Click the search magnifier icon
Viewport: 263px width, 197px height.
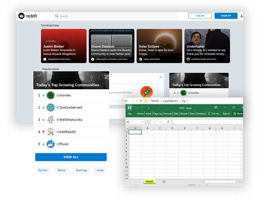click(x=57, y=16)
